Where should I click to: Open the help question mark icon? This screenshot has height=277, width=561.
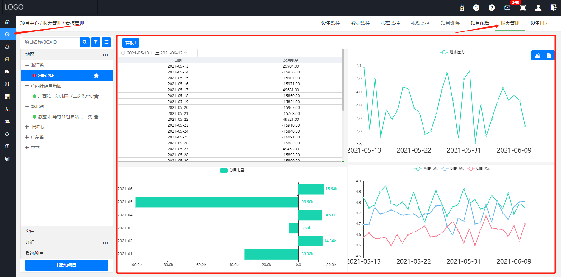pos(492,8)
